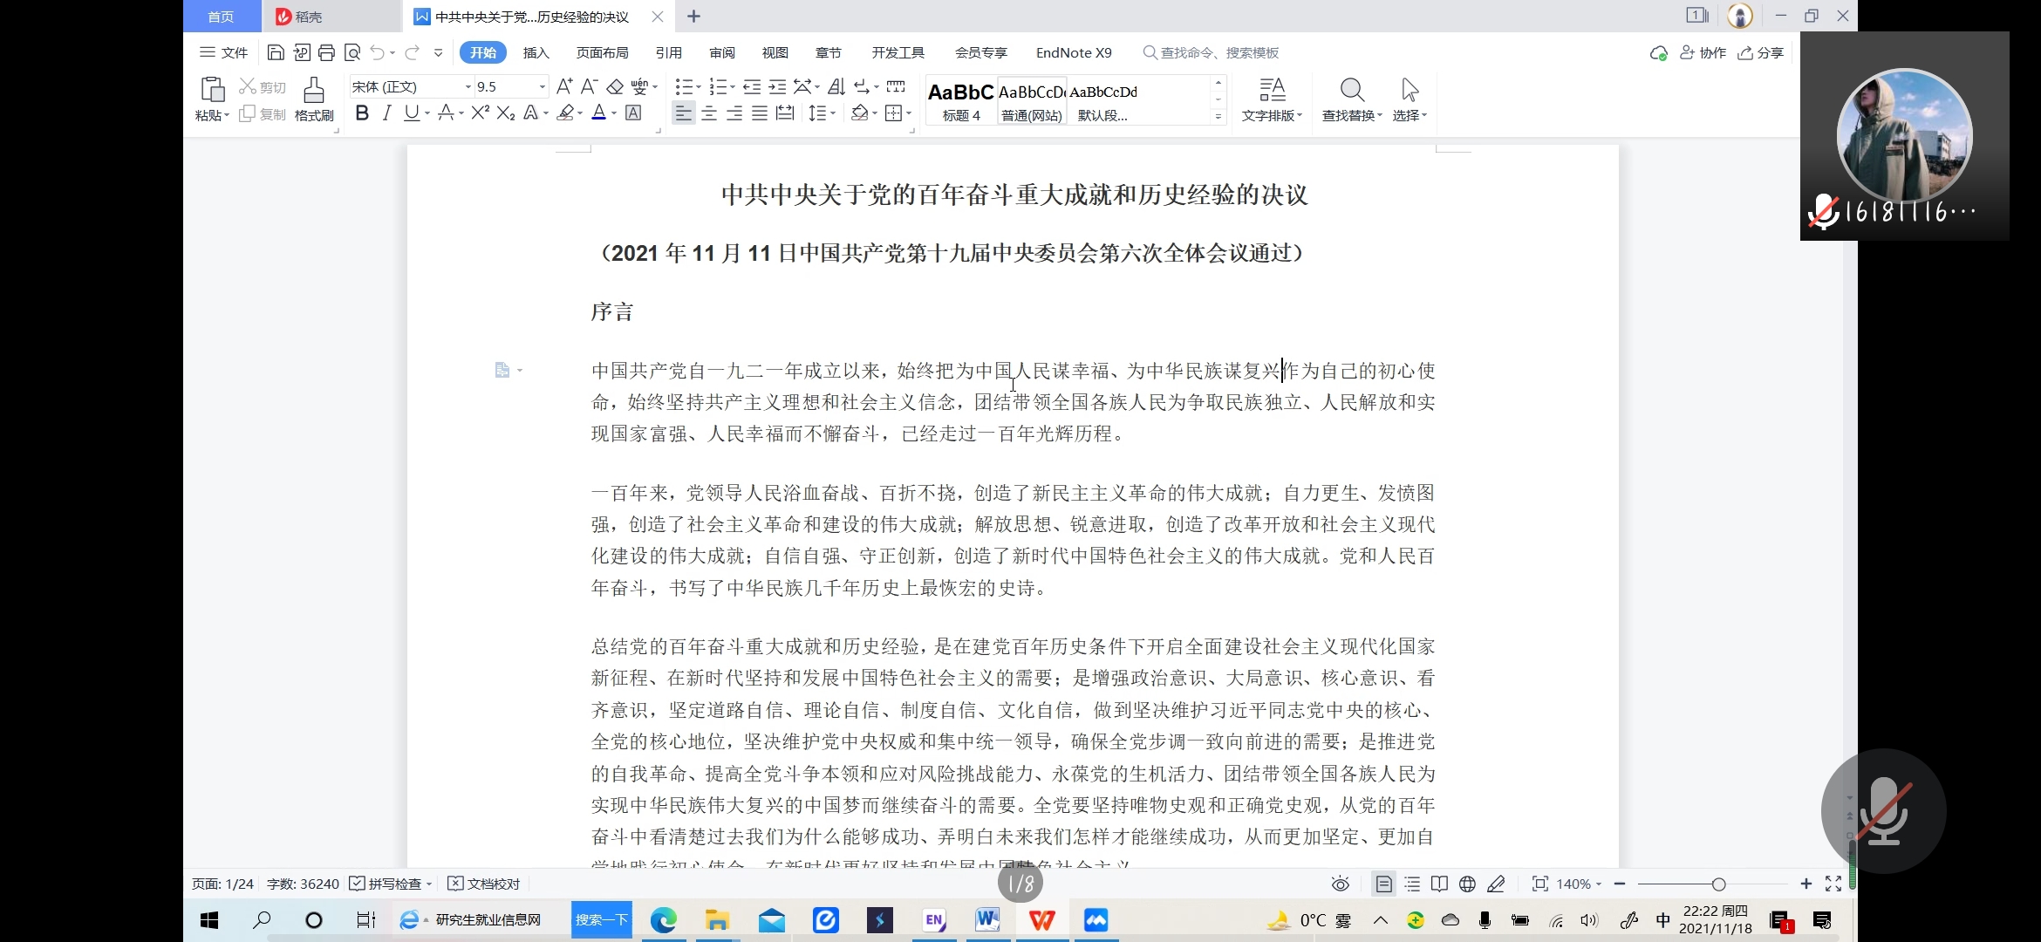Image resolution: width=2041 pixels, height=942 pixels.
Task: Click the superscript icon
Action: [x=480, y=113]
